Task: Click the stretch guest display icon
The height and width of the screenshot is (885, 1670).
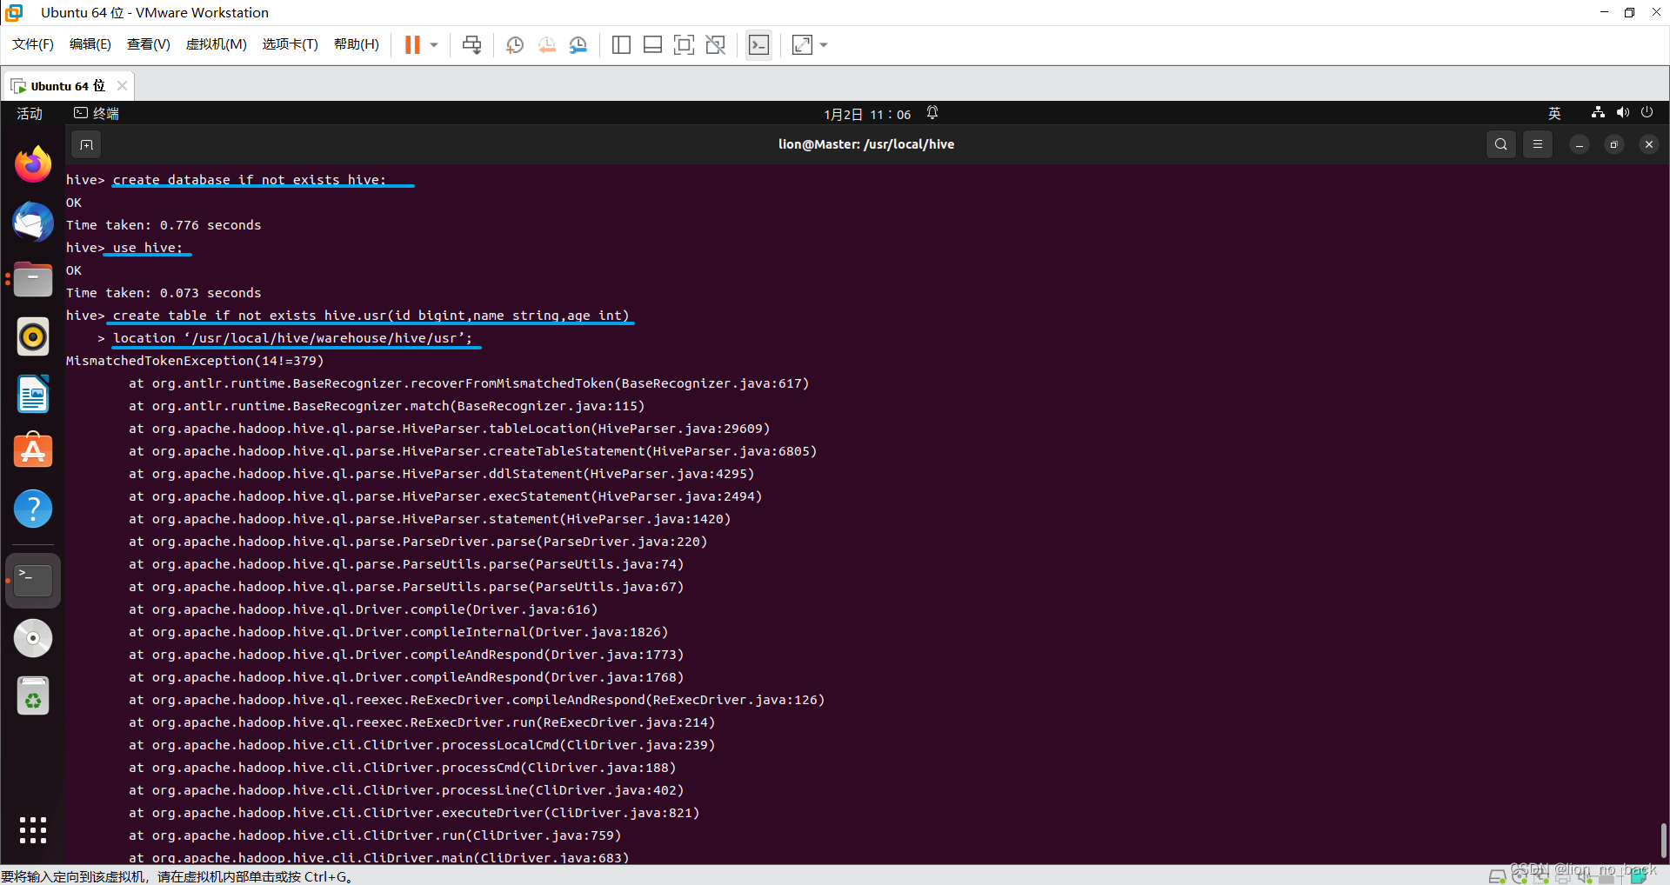Action: 802,44
